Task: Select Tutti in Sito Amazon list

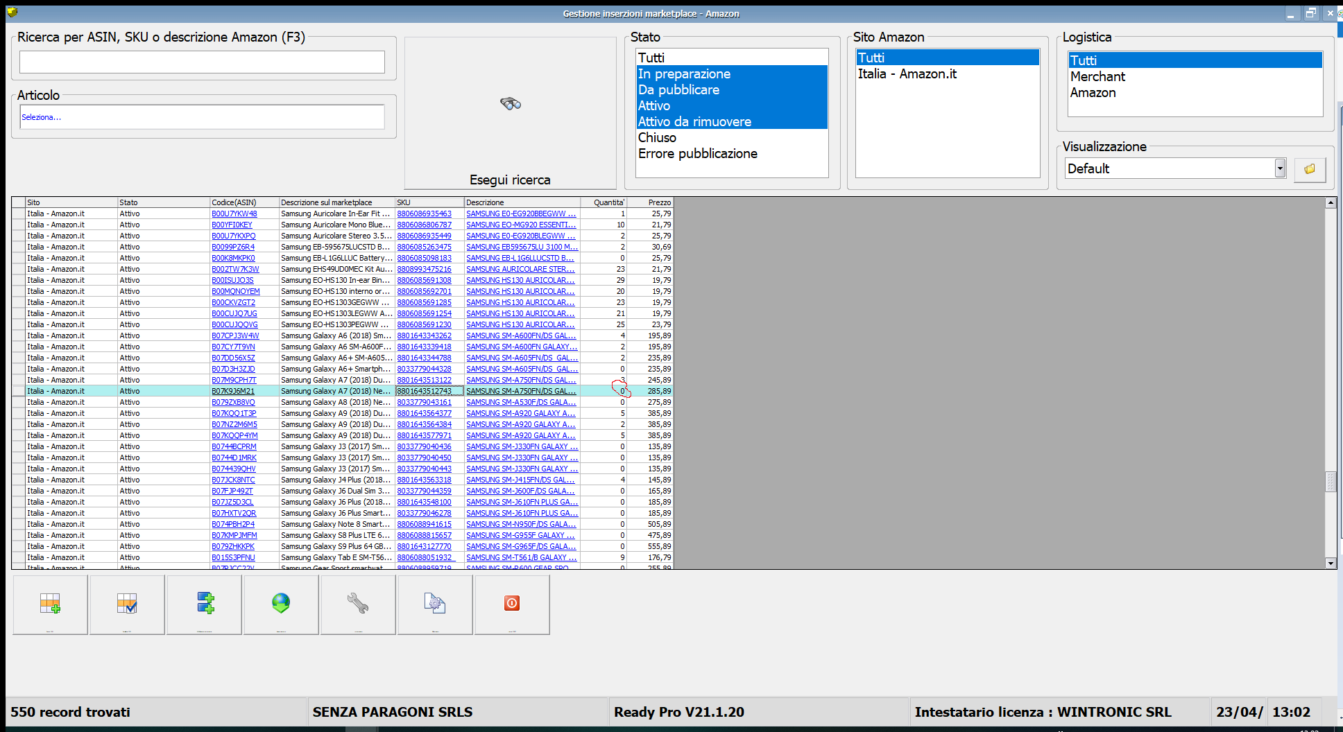Action: (x=948, y=58)
